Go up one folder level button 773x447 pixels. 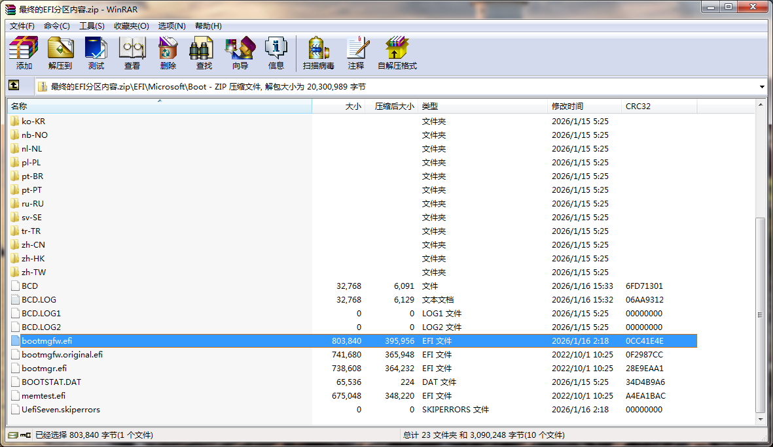pyautogui.click(x=14, y=86)
